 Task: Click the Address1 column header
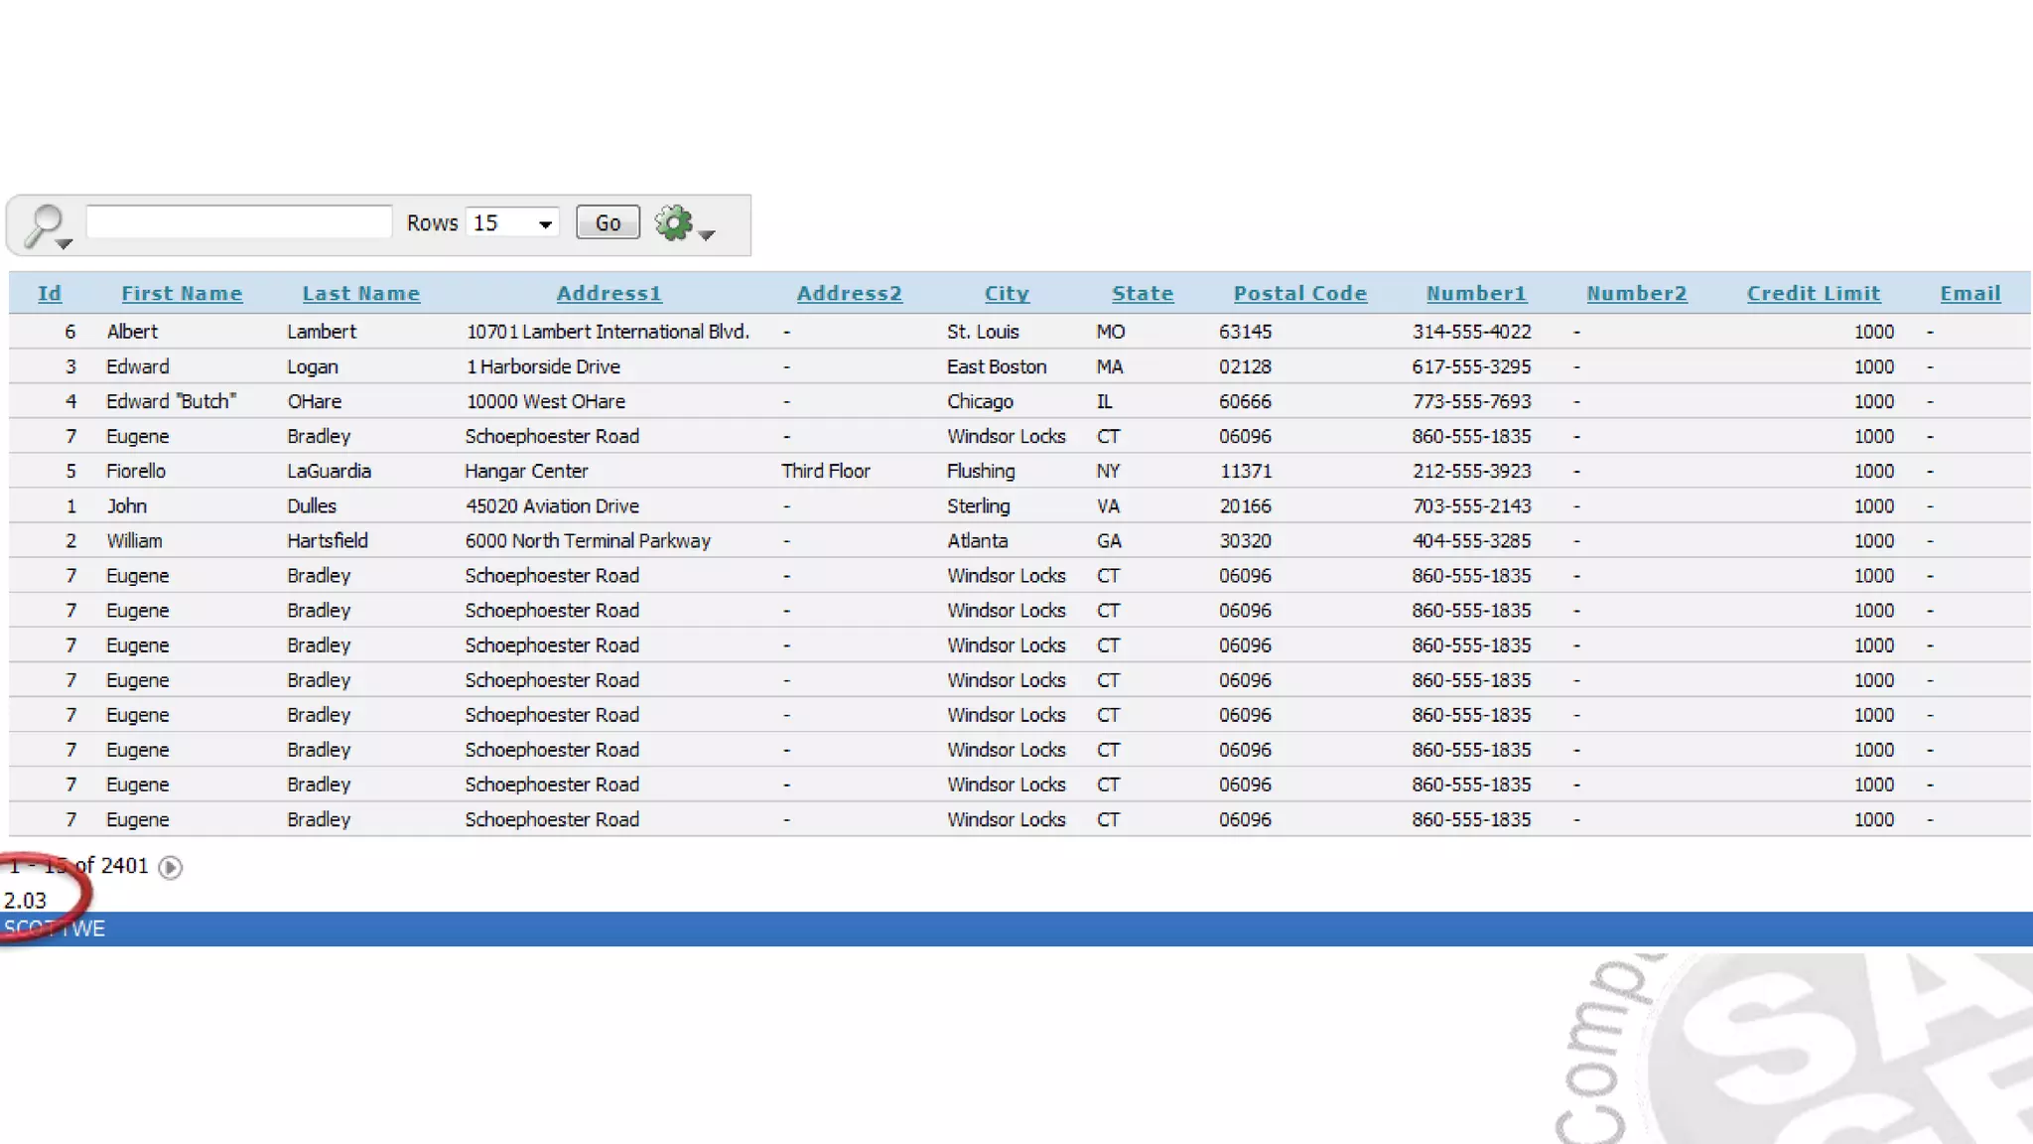click(x=609, y=293)
